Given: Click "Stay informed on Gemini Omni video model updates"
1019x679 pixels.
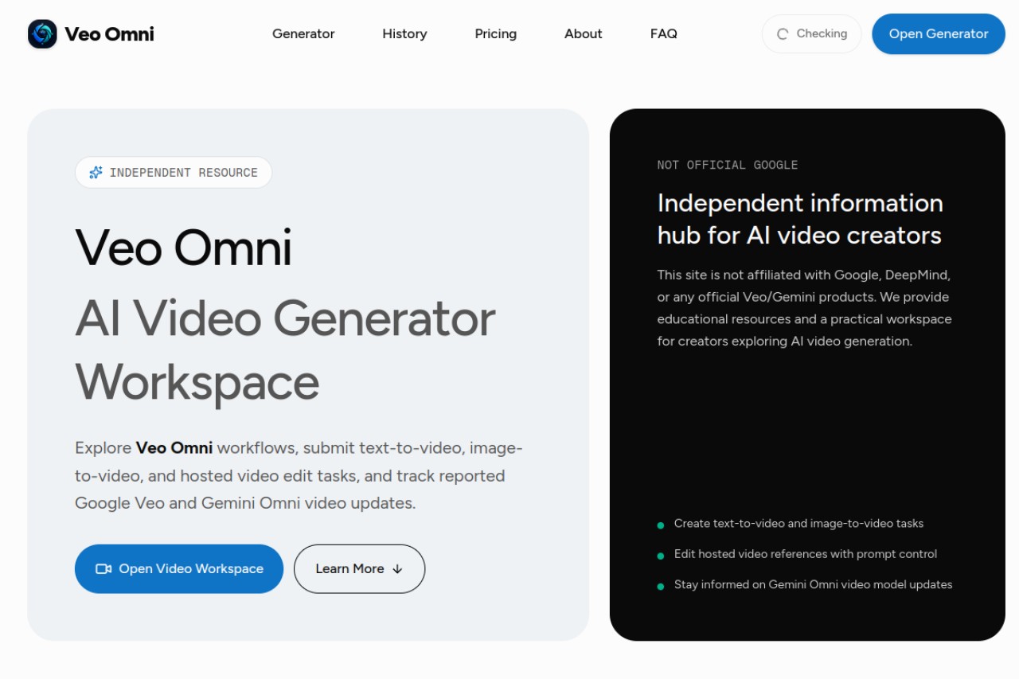Looking at the screenshot, I should [x=813, y=585].
